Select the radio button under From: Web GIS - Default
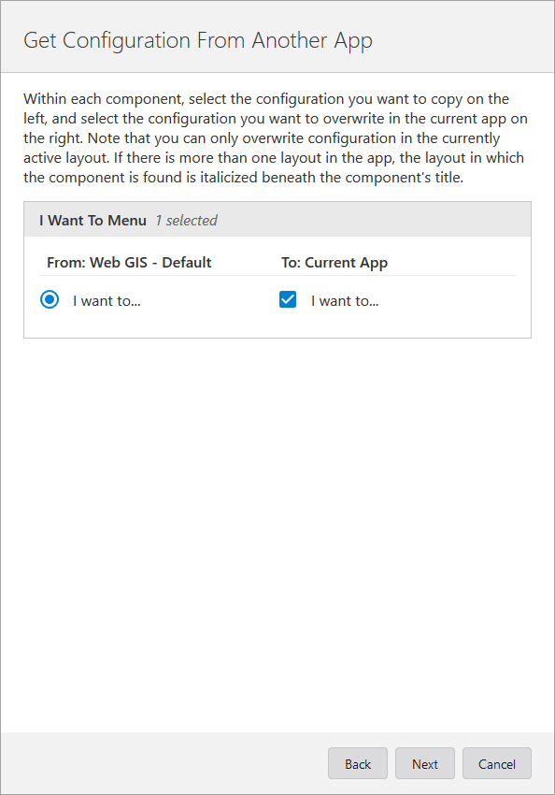The image size is (555, 795). click(50, 299)
